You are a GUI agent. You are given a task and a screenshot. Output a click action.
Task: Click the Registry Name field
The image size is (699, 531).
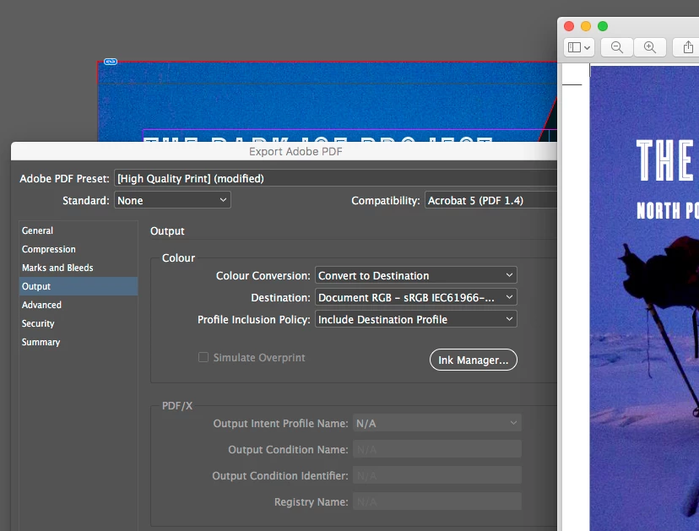437,501
